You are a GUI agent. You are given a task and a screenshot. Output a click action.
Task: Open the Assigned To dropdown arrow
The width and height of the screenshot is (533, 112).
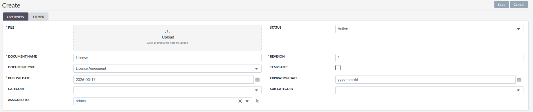coord(247,101)
